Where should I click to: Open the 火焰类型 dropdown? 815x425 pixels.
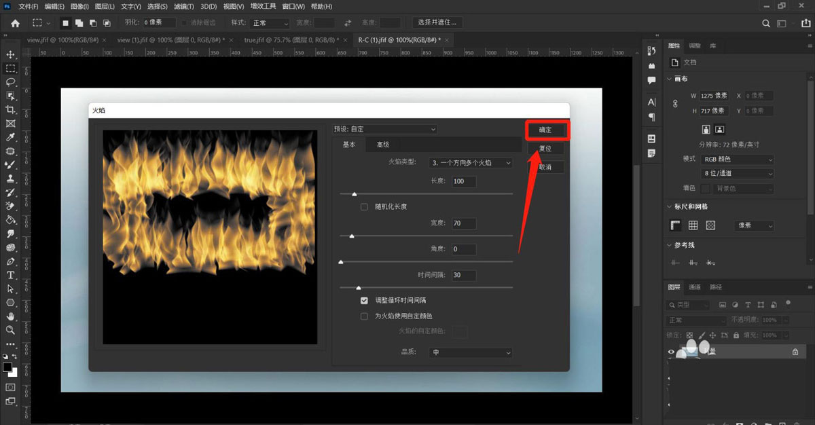[x=472, y=162]
